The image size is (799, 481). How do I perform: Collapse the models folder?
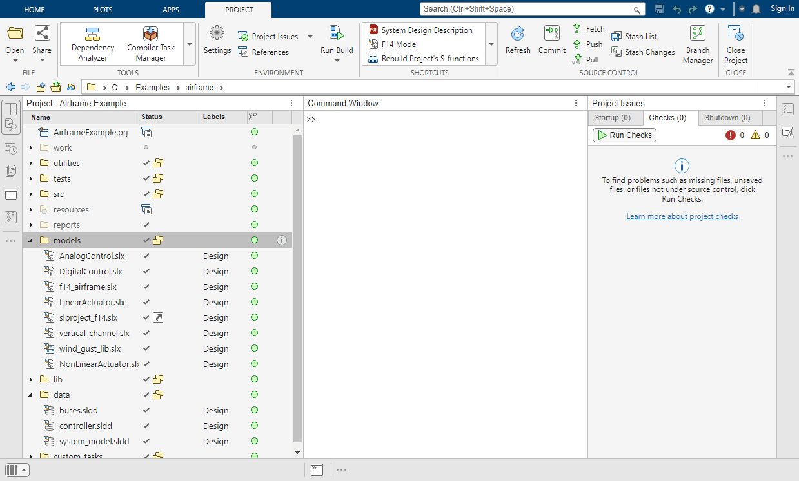30,241
